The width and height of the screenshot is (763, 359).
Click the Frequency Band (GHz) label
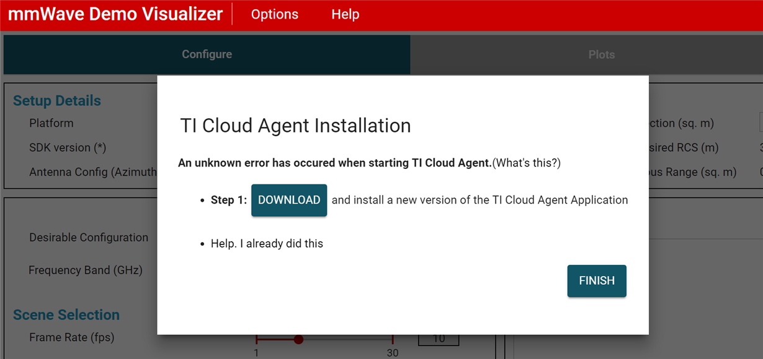[x=86, y=270]
